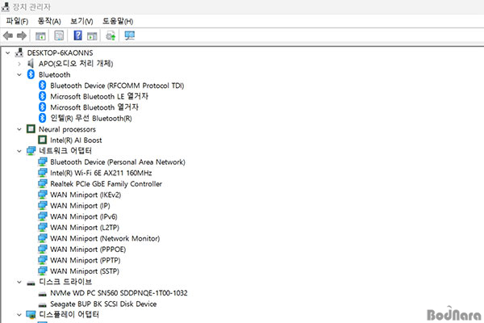Viewport: 484px width, 323px height.
Task: Click the blue Help question mark icon
Action: (77, 36)
